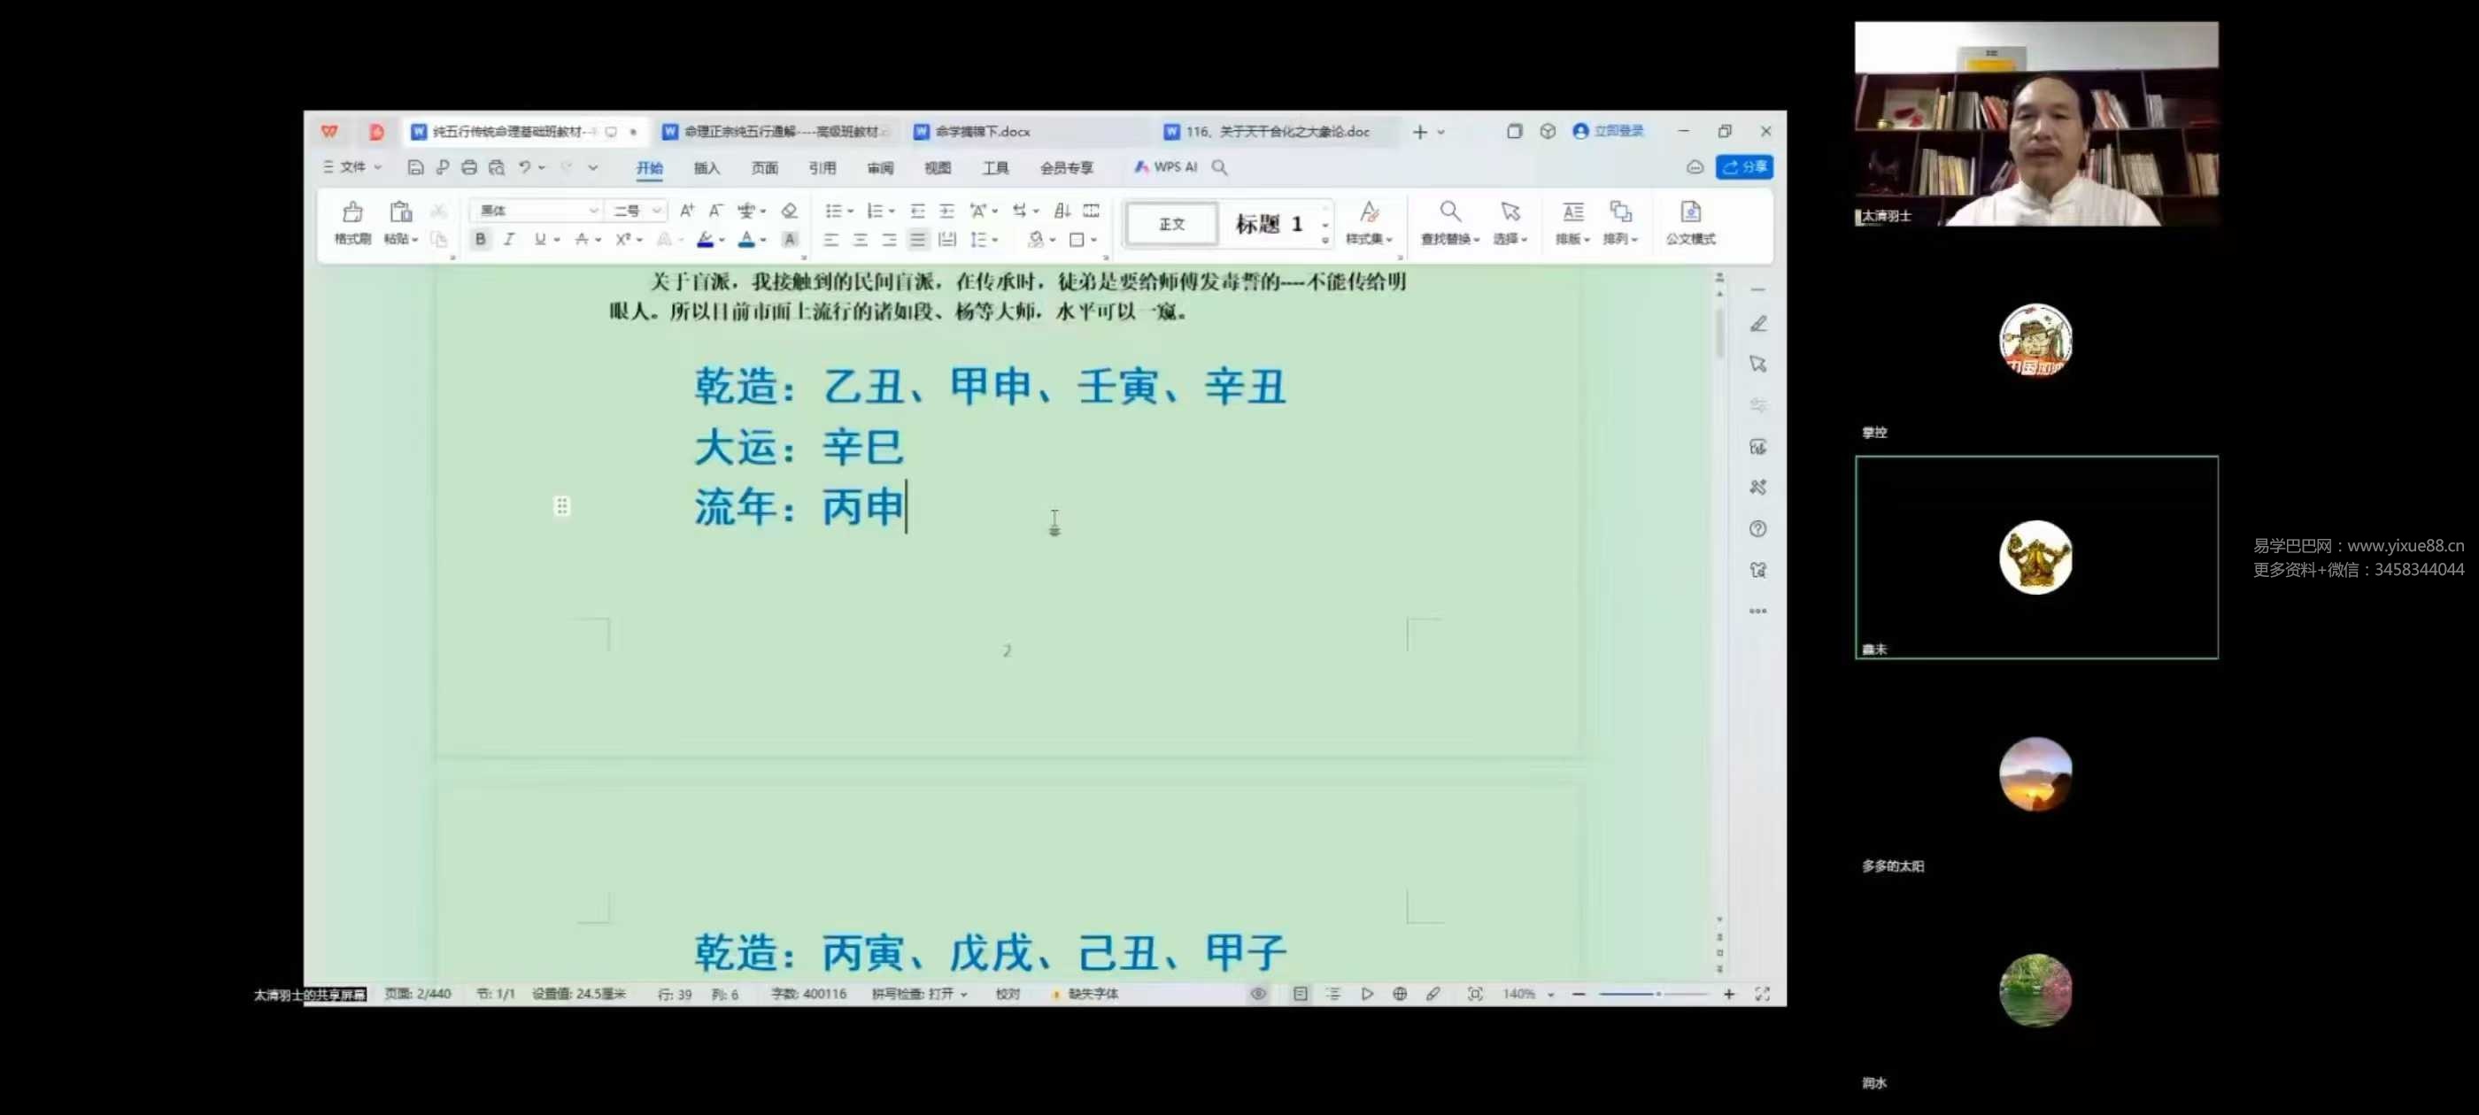Click the print icon in quick toolbar
Viewport: 2479px width, 1115px height.
468,167
